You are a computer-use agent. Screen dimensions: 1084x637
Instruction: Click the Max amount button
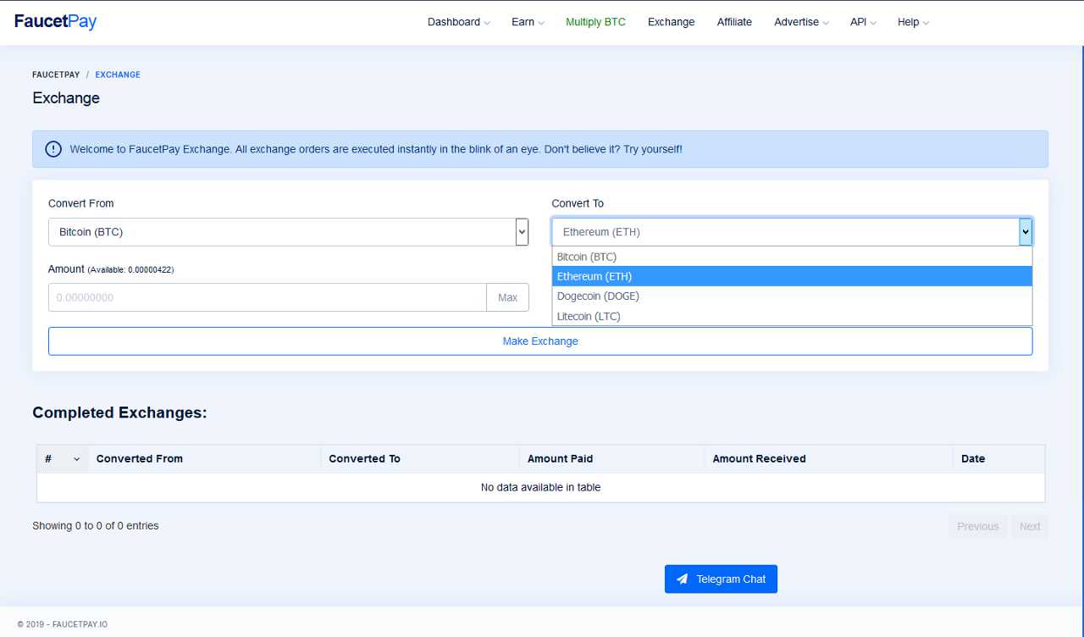507,297
